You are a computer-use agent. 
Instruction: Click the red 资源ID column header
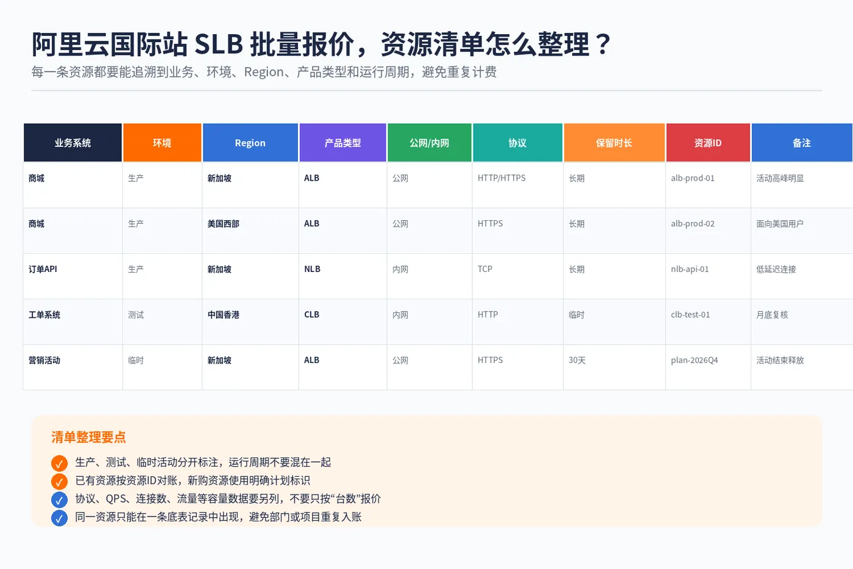point(708,143)
